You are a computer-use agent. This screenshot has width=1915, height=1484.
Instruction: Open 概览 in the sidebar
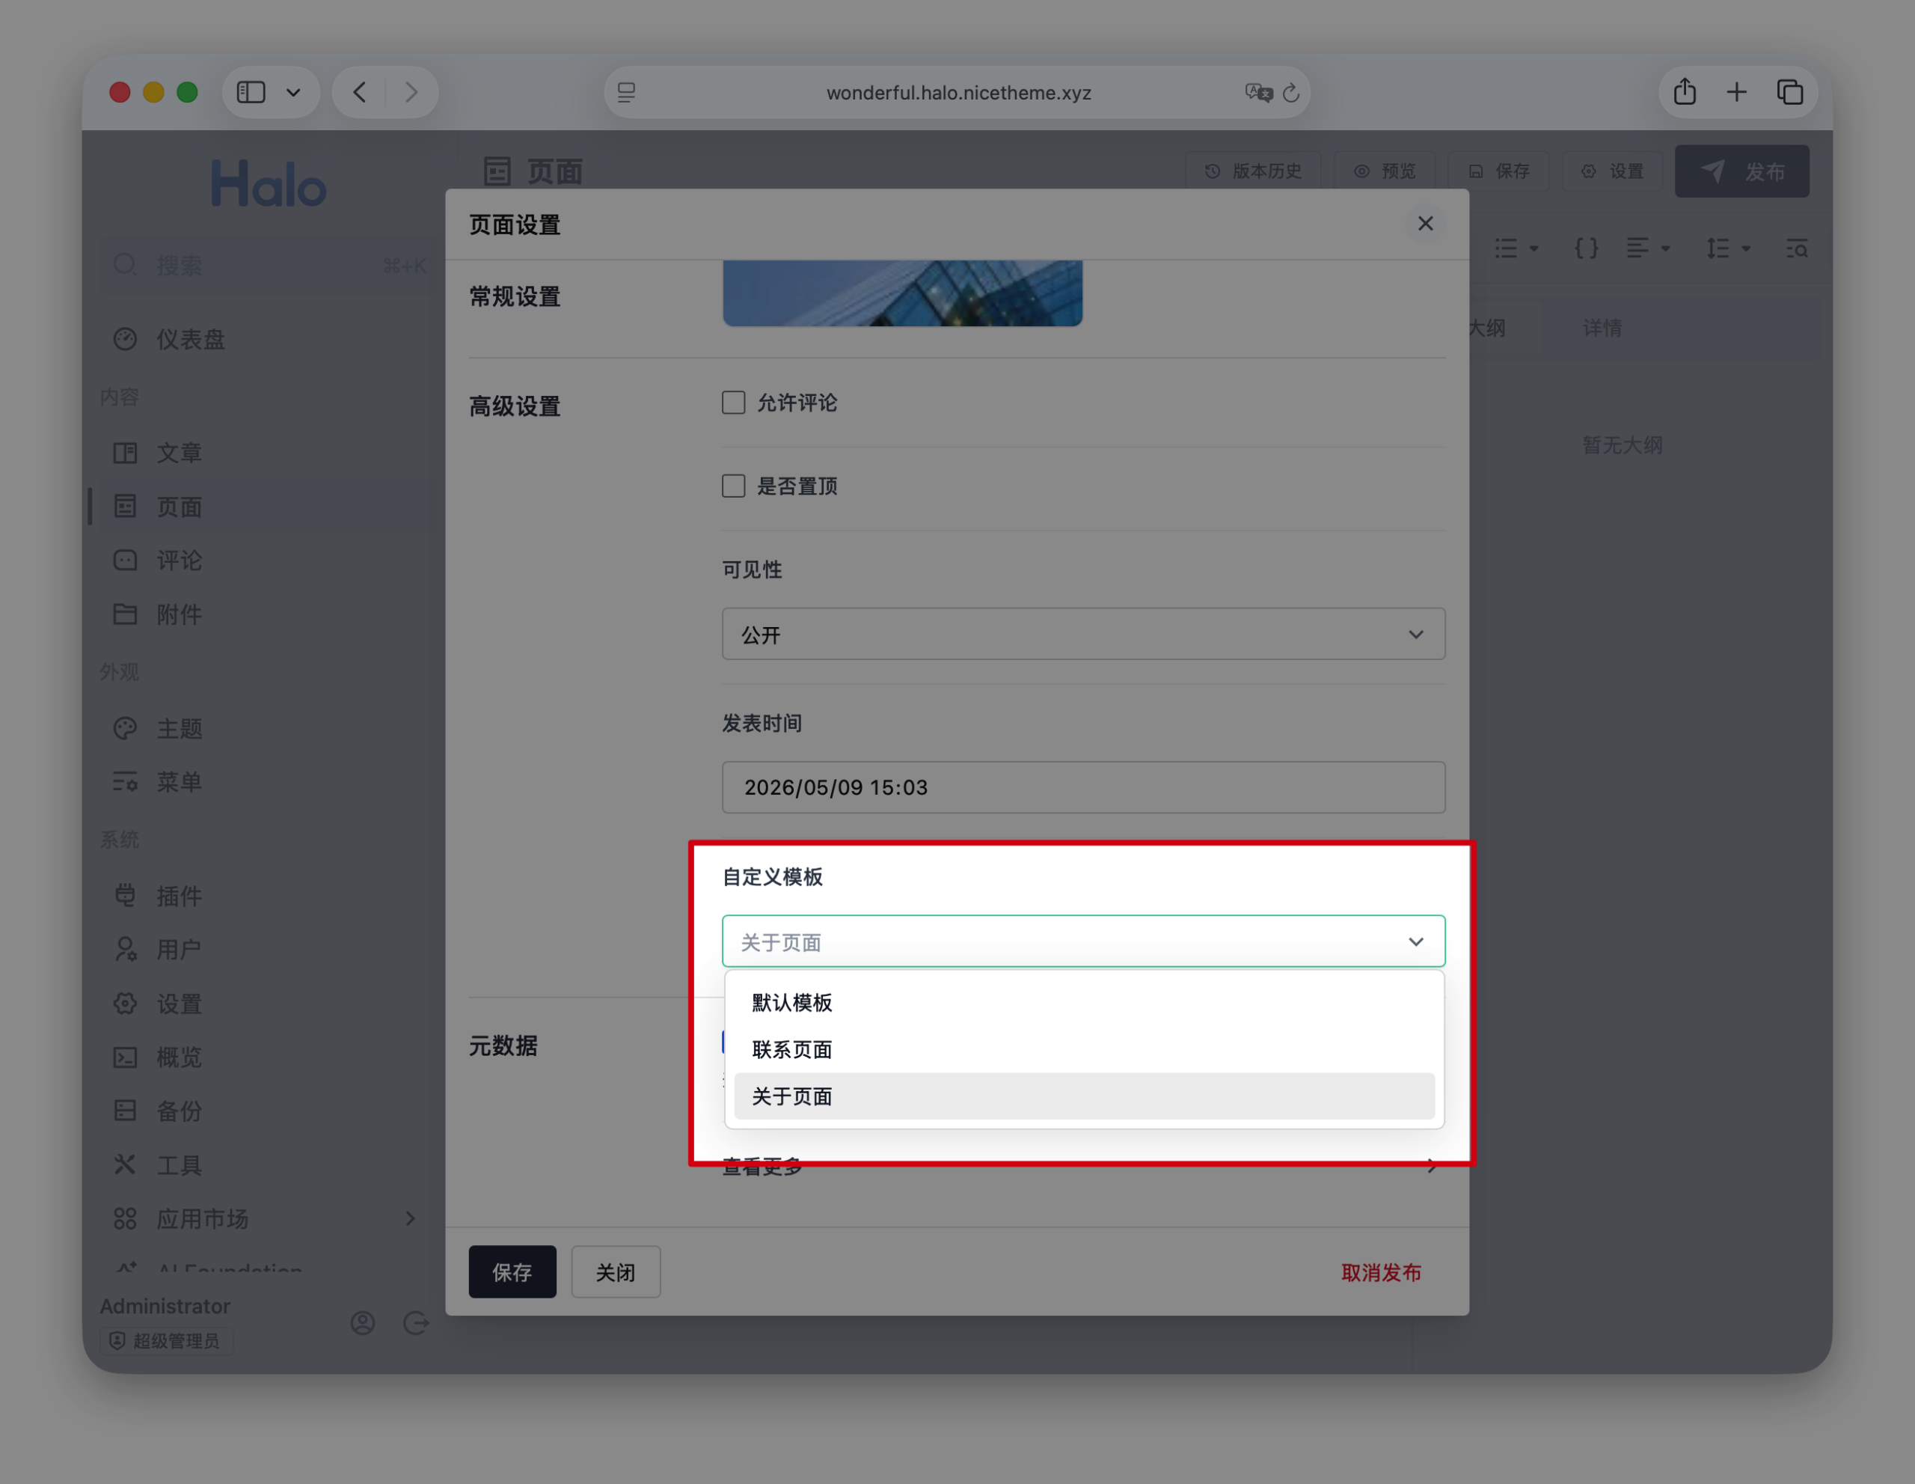[269, 1057]
